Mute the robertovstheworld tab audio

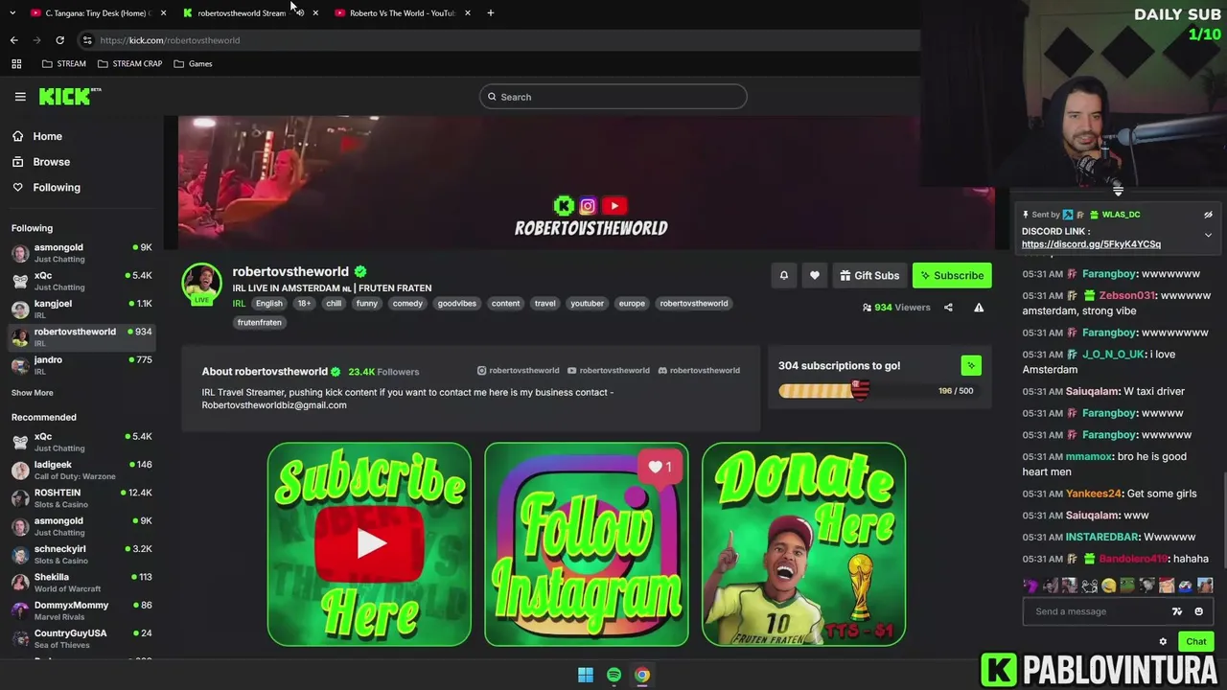[x=299, y=13]
